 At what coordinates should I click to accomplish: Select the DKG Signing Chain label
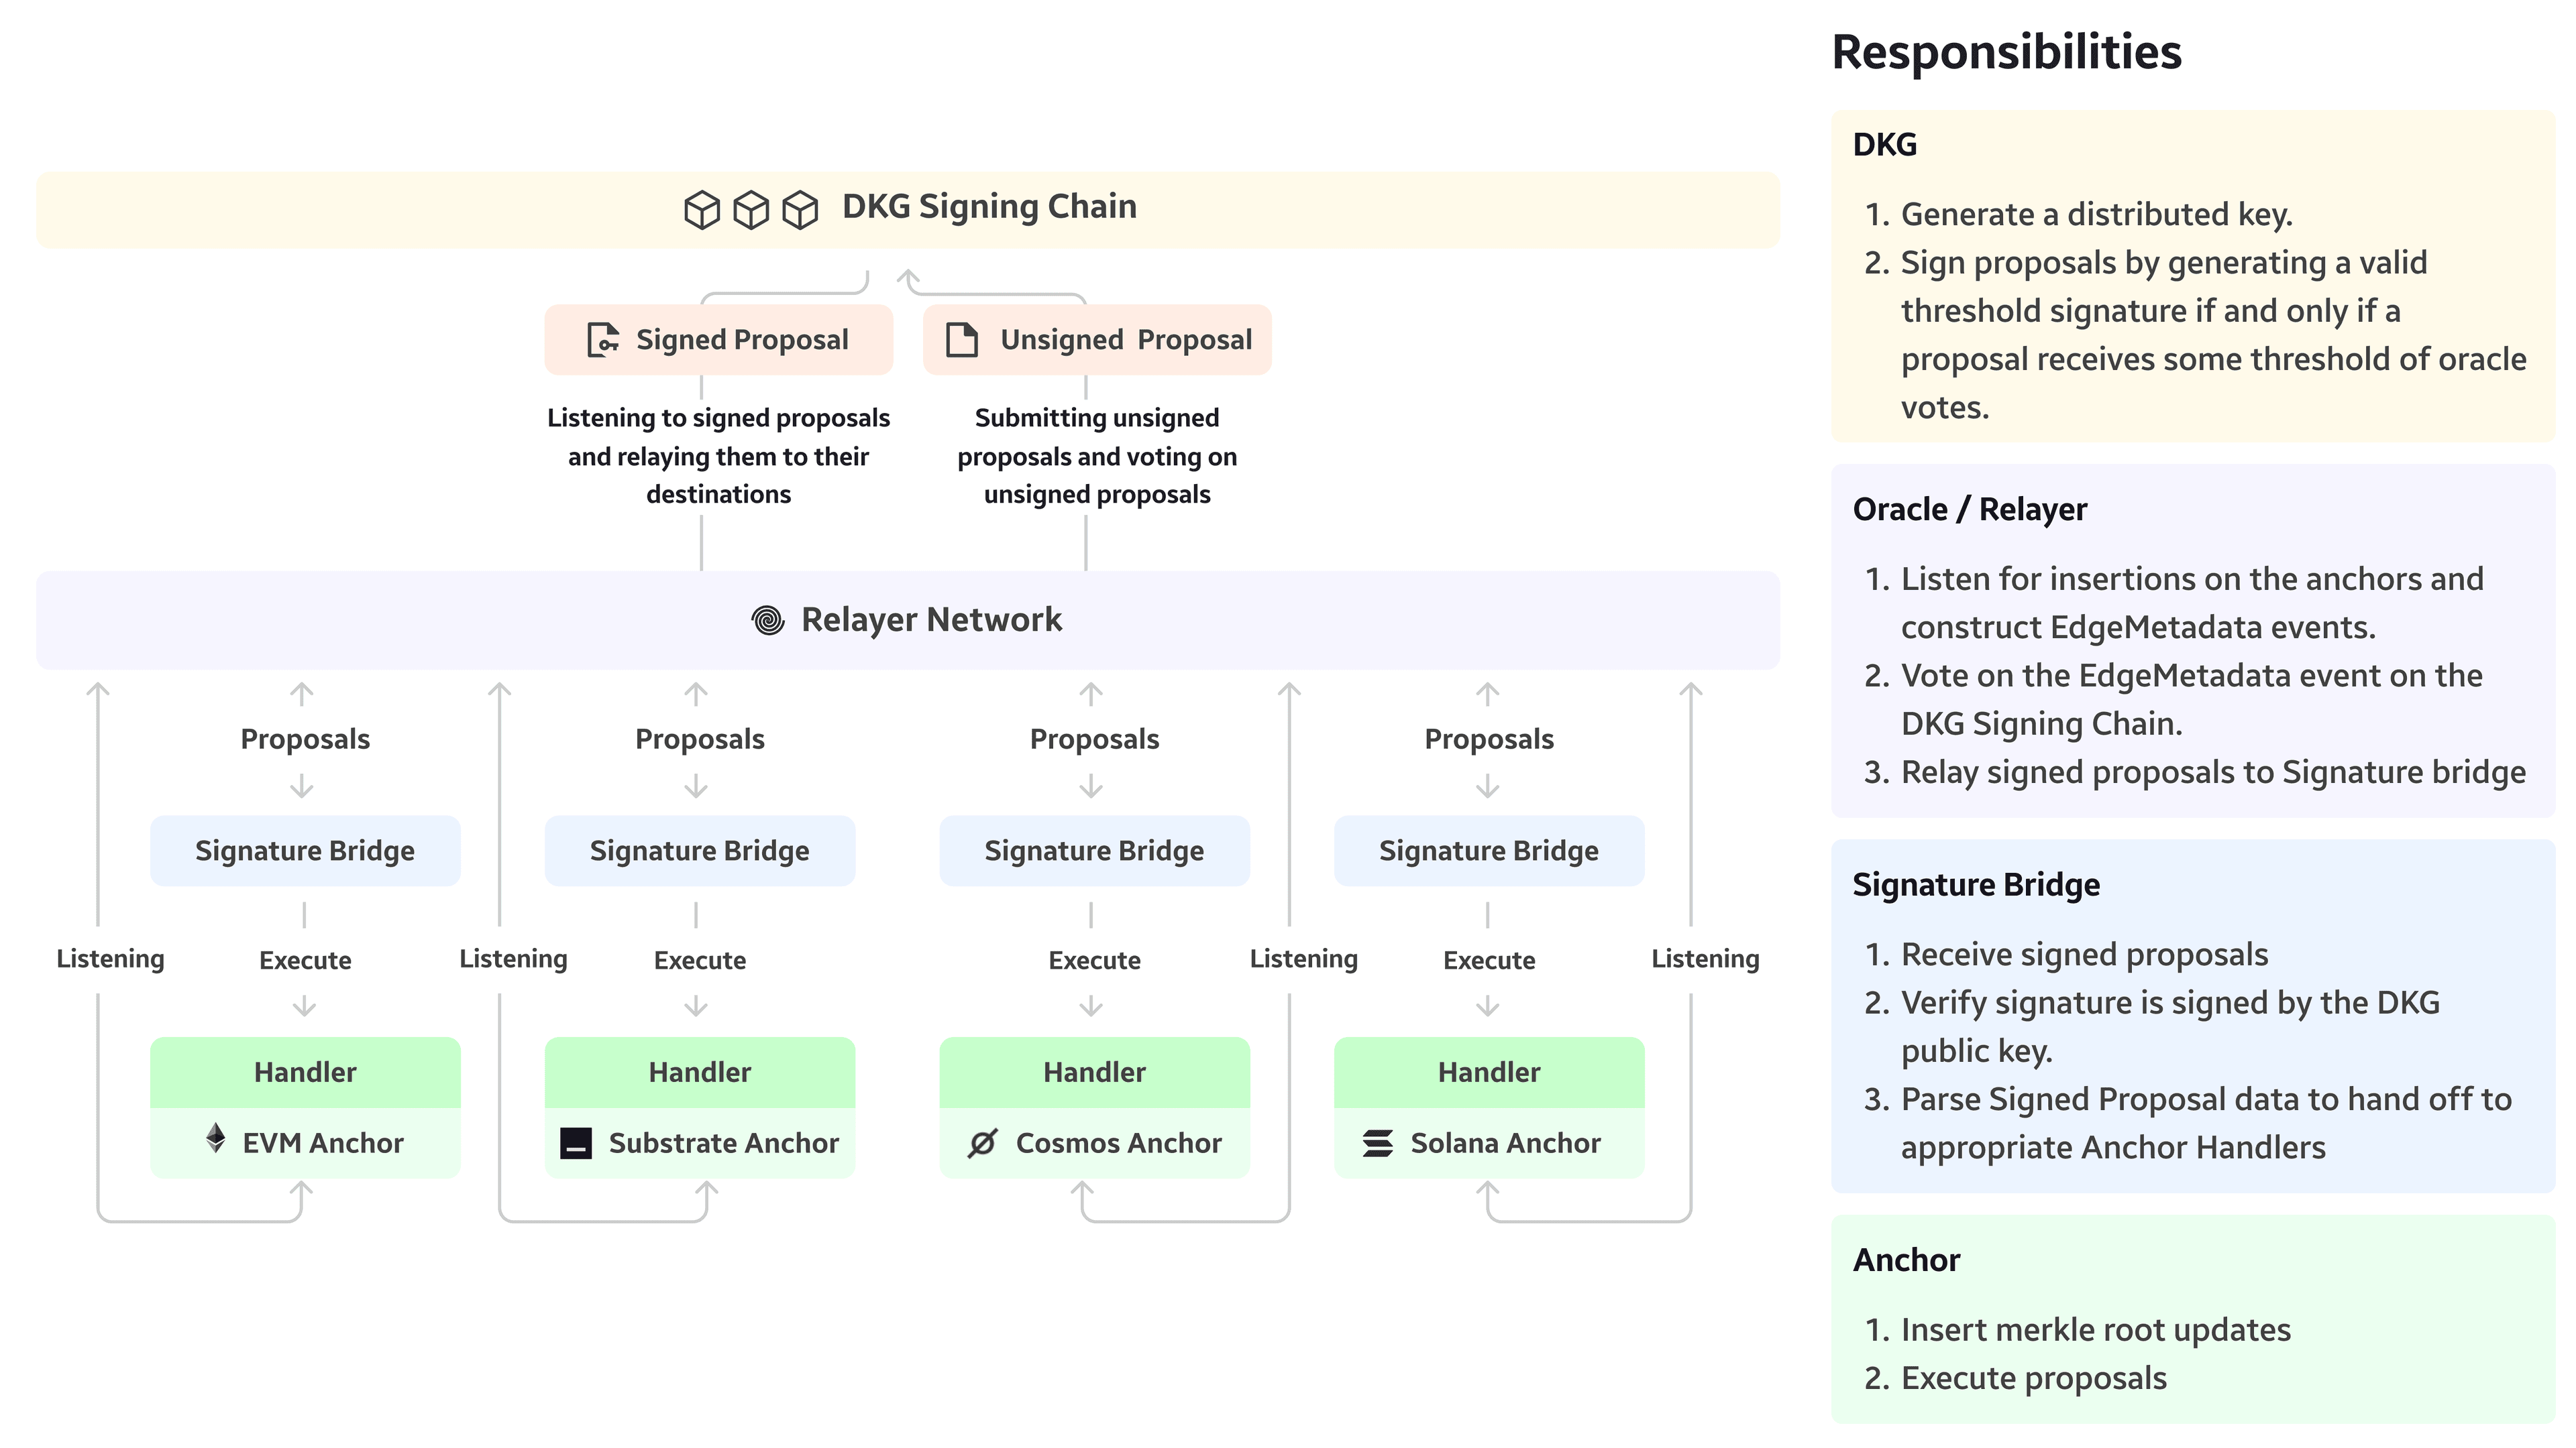pyautogui.click(x=989, y=207)
